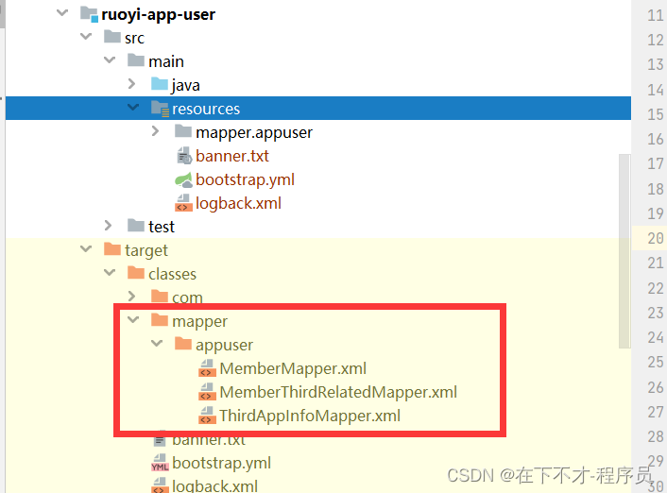
Task: Select bootstrap.yml under classes
Action: (221, 463)
